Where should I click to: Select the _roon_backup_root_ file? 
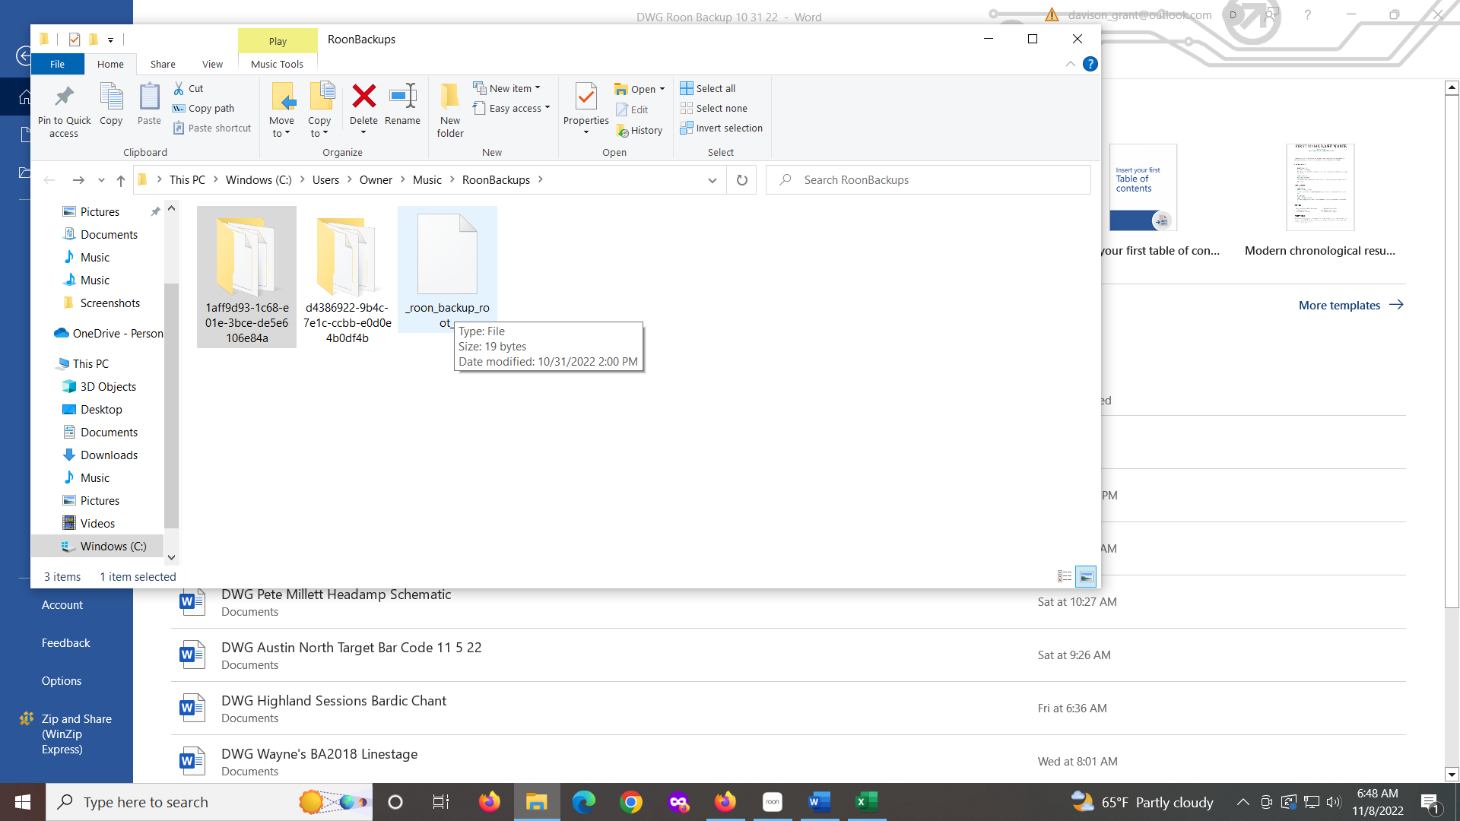(447, 269)
